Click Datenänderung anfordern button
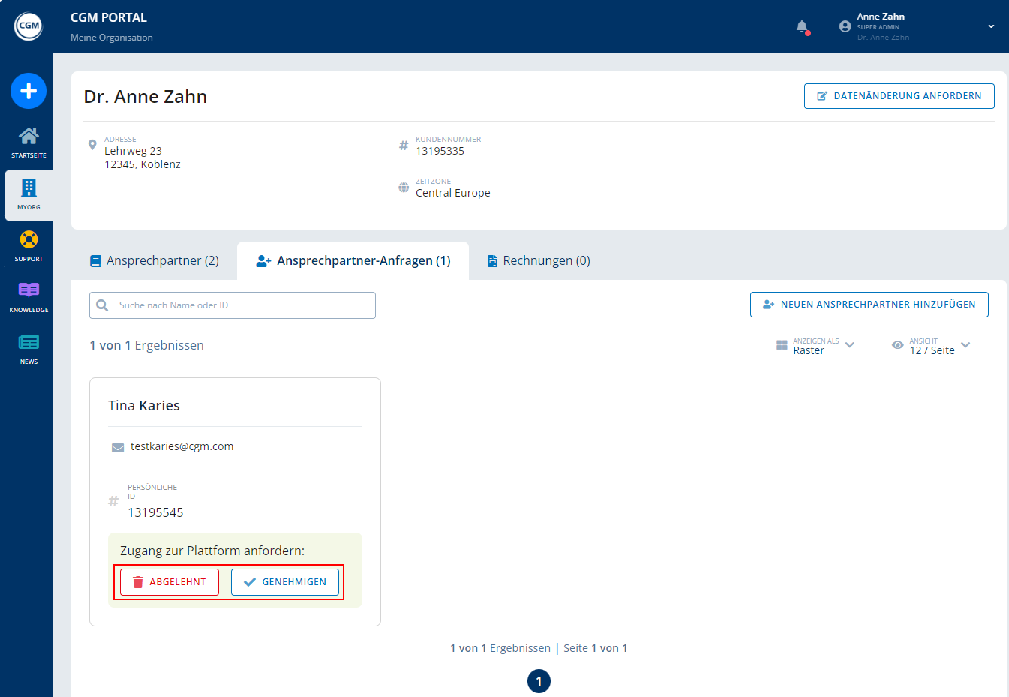Viewport: 1009px width, 697px height. coord(899,95)
